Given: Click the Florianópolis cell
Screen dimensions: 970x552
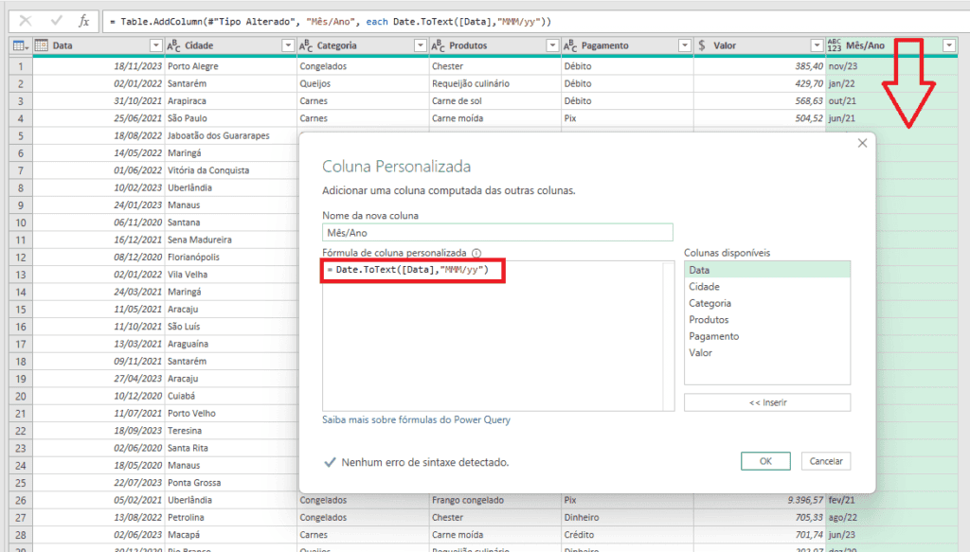Looking at the screenshot, I should 231,258.
